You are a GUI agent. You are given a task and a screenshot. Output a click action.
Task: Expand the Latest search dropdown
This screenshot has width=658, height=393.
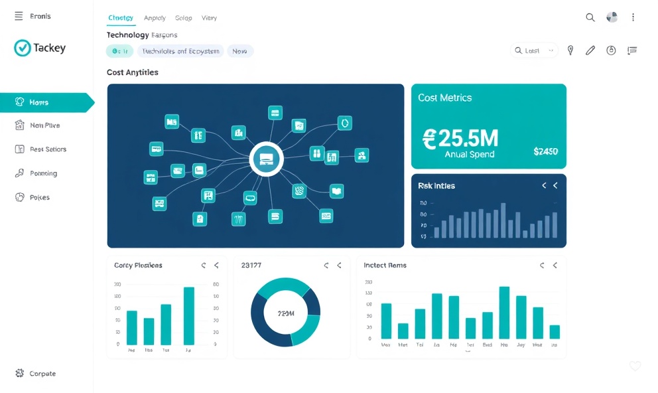click(533, 50)
